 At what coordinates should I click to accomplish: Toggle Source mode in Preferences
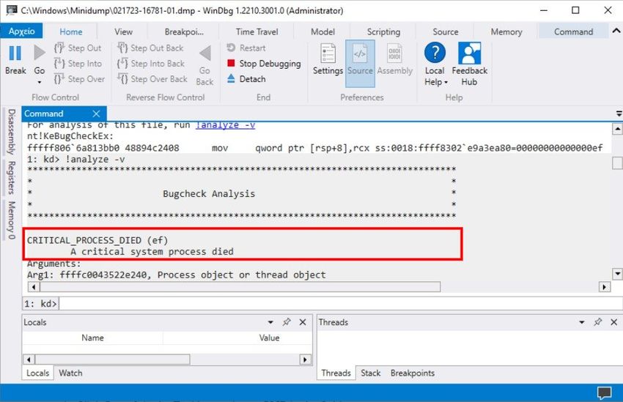tap(360, 64)
